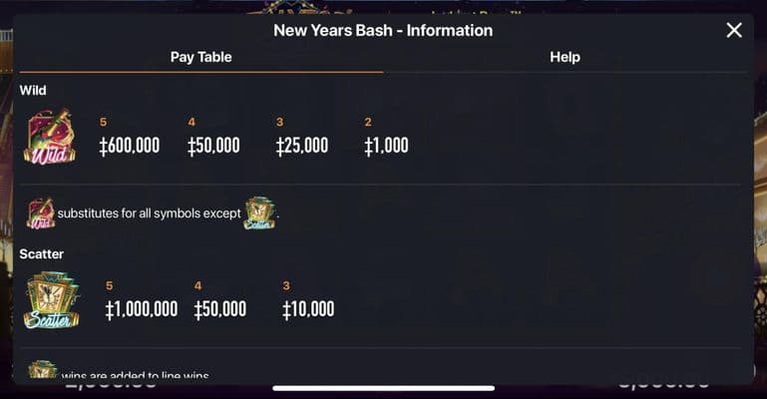Click the Scatter 1,000,000 payout value

[x=142, y=309]
